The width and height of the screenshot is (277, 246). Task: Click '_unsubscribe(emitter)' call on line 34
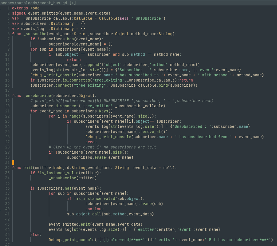[x=72, y=178]
